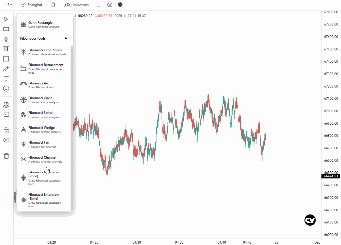Pick the Fibonacci Arc drawing tool
Image resolution: width=341 pixels, height=245 pixels.
pos(44,85)
